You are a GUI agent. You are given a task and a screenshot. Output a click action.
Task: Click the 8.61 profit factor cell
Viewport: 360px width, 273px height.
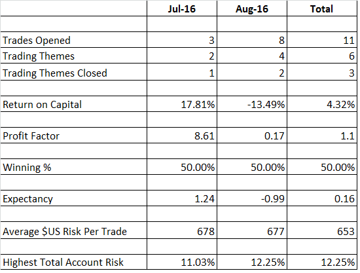point(182,136)
